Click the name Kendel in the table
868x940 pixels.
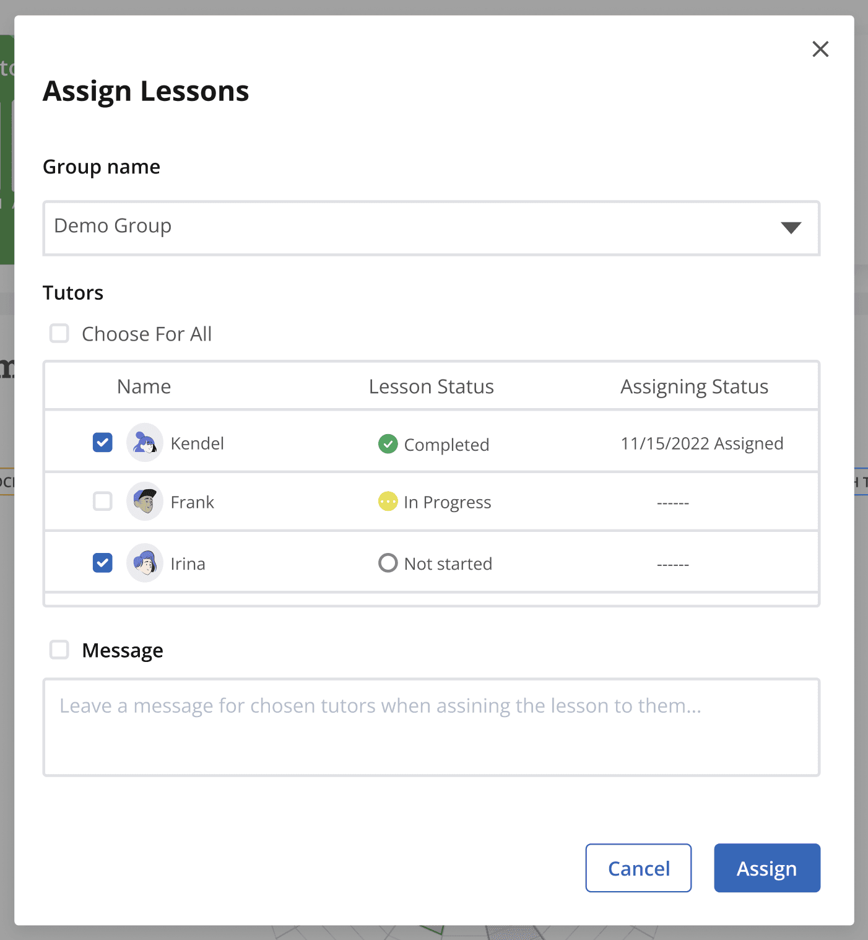click(197, 443)
